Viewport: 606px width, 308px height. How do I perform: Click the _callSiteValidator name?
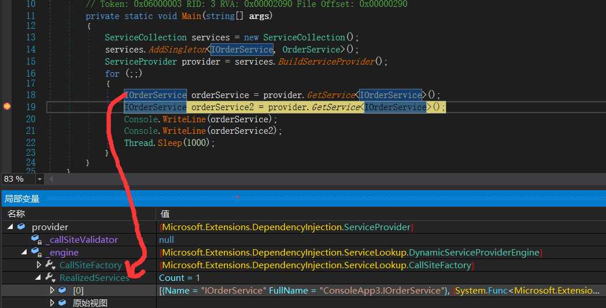(82, 240)
